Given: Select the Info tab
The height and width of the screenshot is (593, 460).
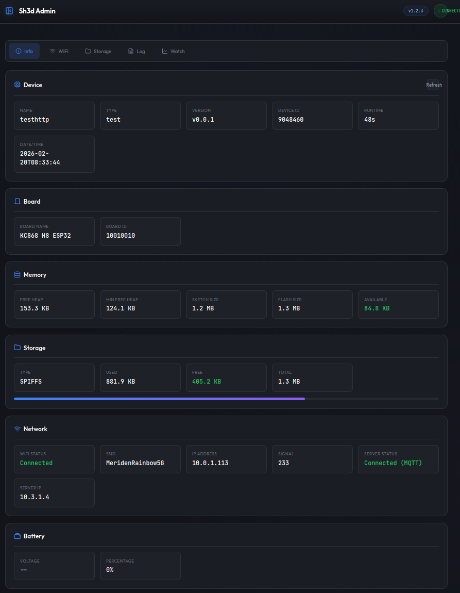Looking at the screenshot, I should coord(24,52).
